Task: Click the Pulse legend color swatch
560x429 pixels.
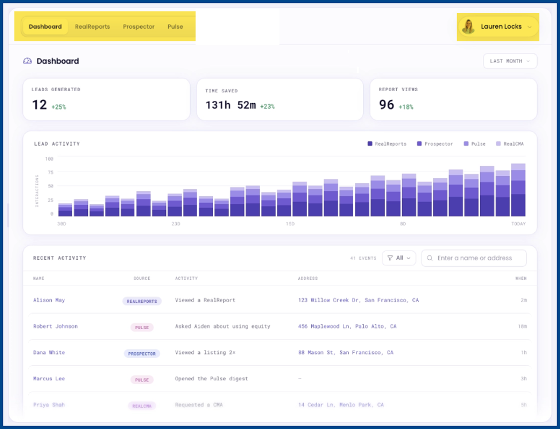Action: tap(466, 144)
